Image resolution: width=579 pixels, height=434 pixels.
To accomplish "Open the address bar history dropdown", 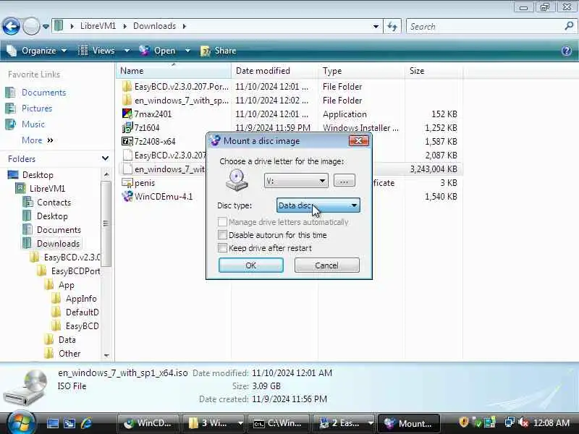I will click(376, 27).
